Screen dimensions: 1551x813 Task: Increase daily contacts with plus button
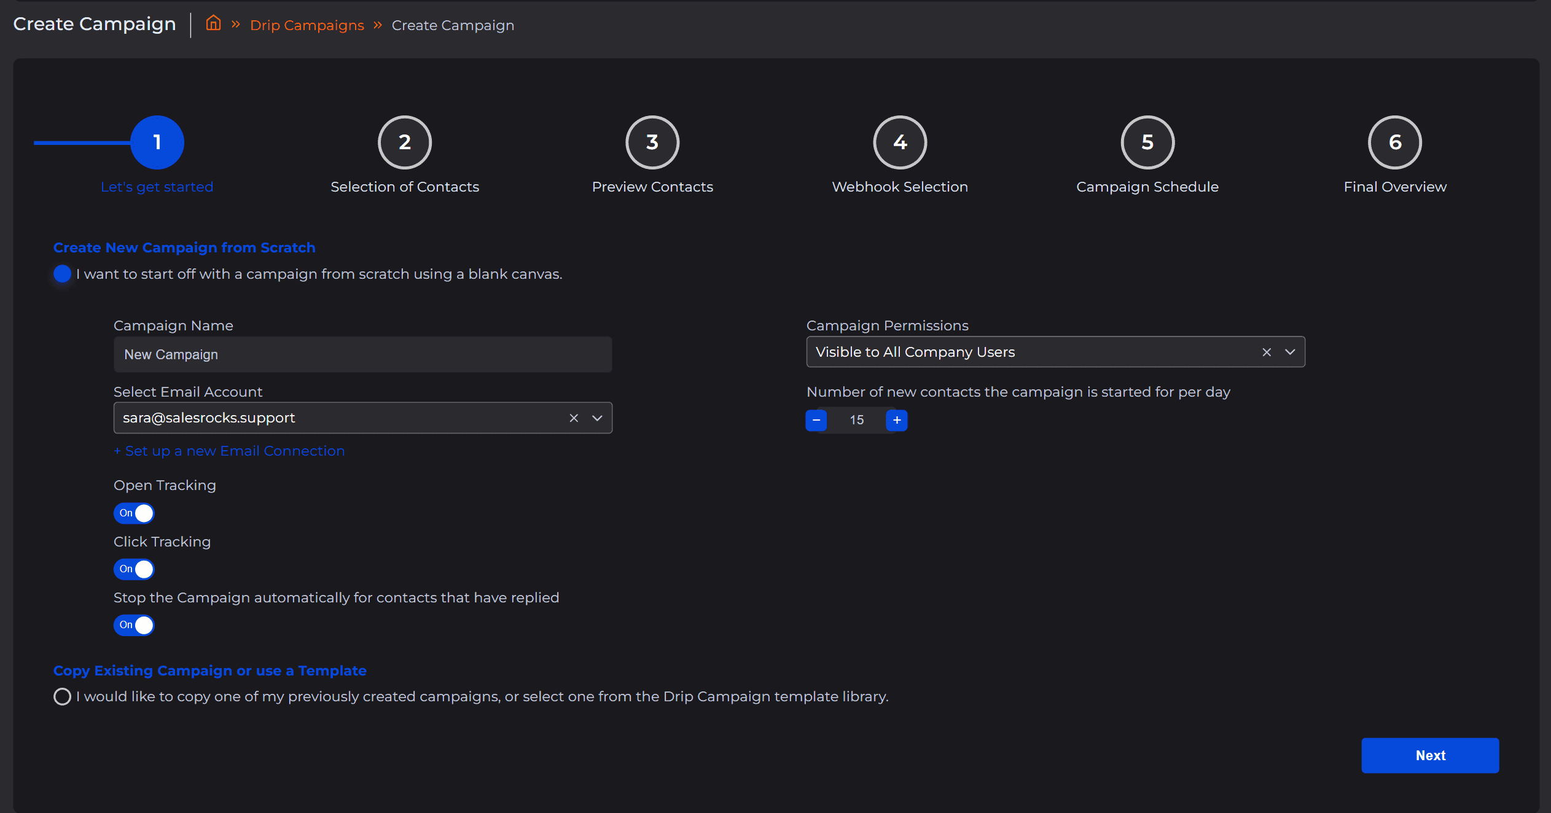point(897,420)
